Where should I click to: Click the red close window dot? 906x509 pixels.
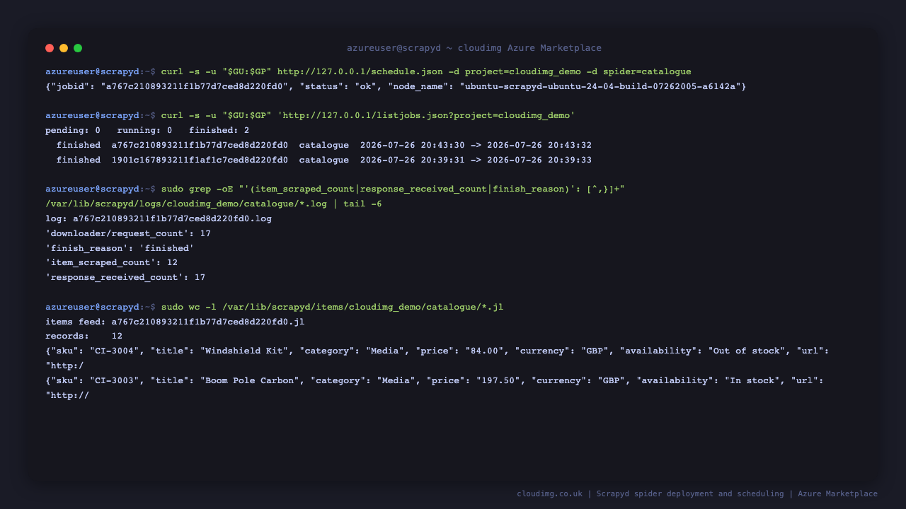(x=50, y=48)
